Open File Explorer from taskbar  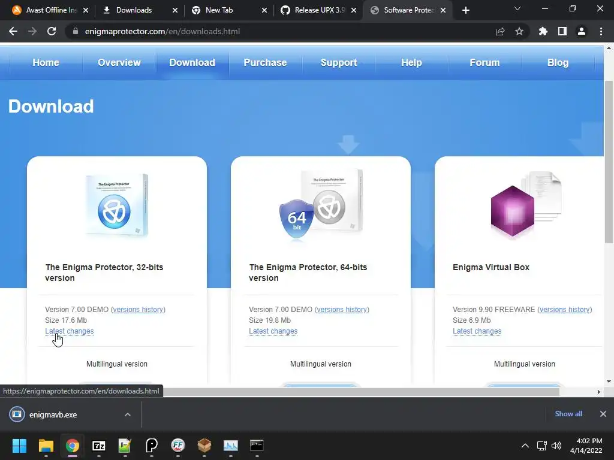point(46,446)
